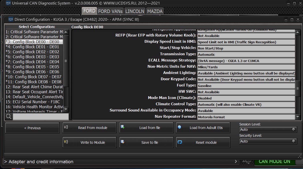Switch to the MAZDA tab
Viewport: 303px width, 169px height.
tap(155, 11)
